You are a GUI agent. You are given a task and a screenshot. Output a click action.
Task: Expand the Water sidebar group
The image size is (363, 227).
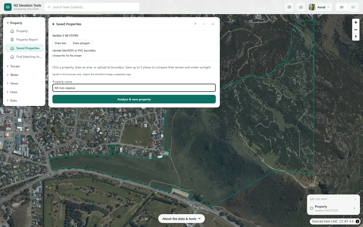coord(24,75)
